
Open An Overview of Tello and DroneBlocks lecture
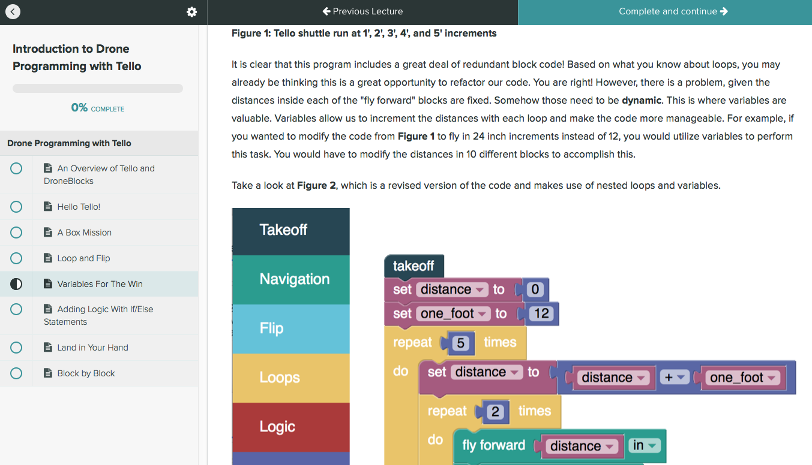[x=99, y=174]
